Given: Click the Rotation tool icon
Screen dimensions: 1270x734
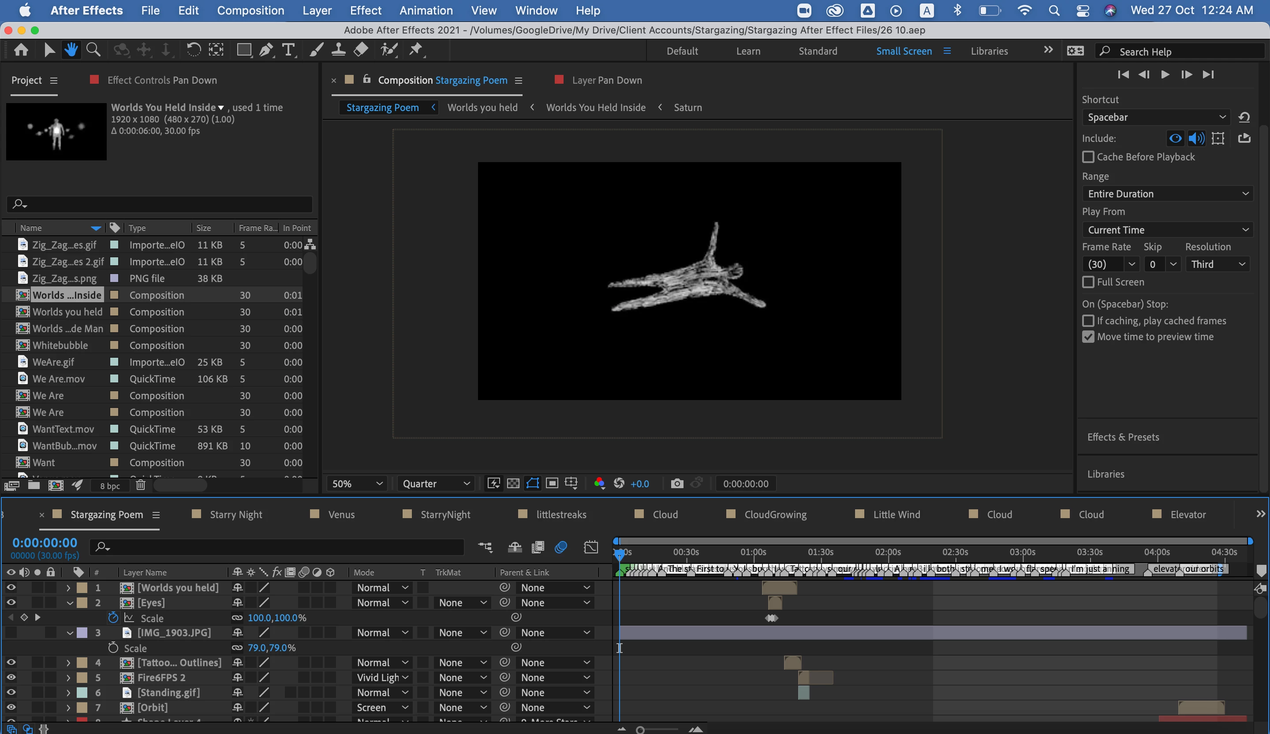Looking at the screenshot, I should pyautogui.click(x=194, y=49).
